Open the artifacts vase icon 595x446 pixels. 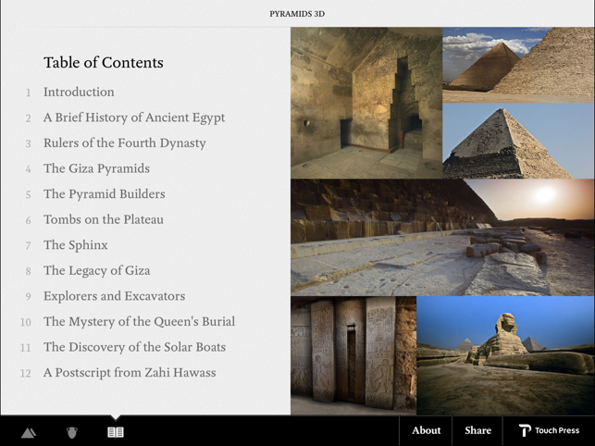click(x=72, y=431)
